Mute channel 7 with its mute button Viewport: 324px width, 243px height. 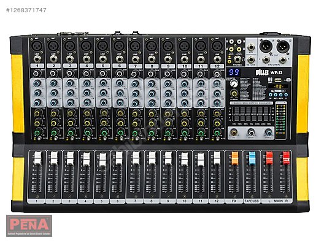(x=137, y=139)
